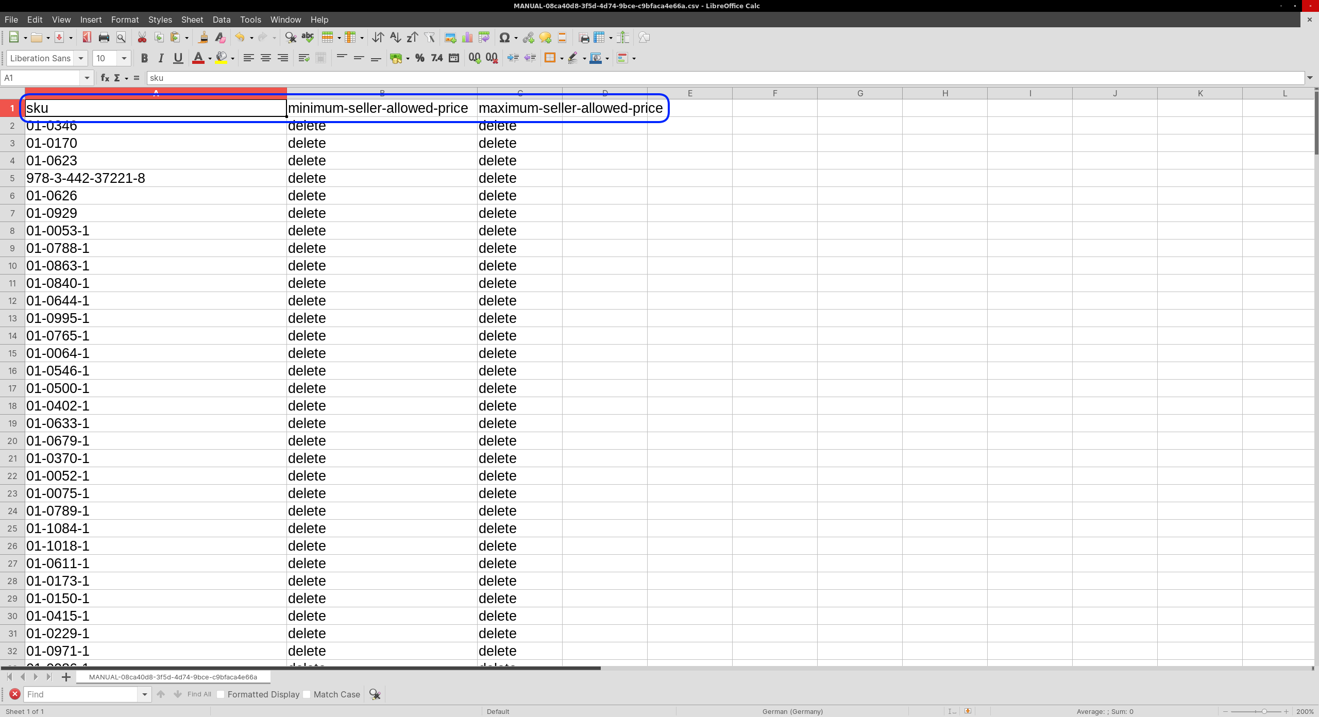Open the Find field history dropdown

pos(145,694)
